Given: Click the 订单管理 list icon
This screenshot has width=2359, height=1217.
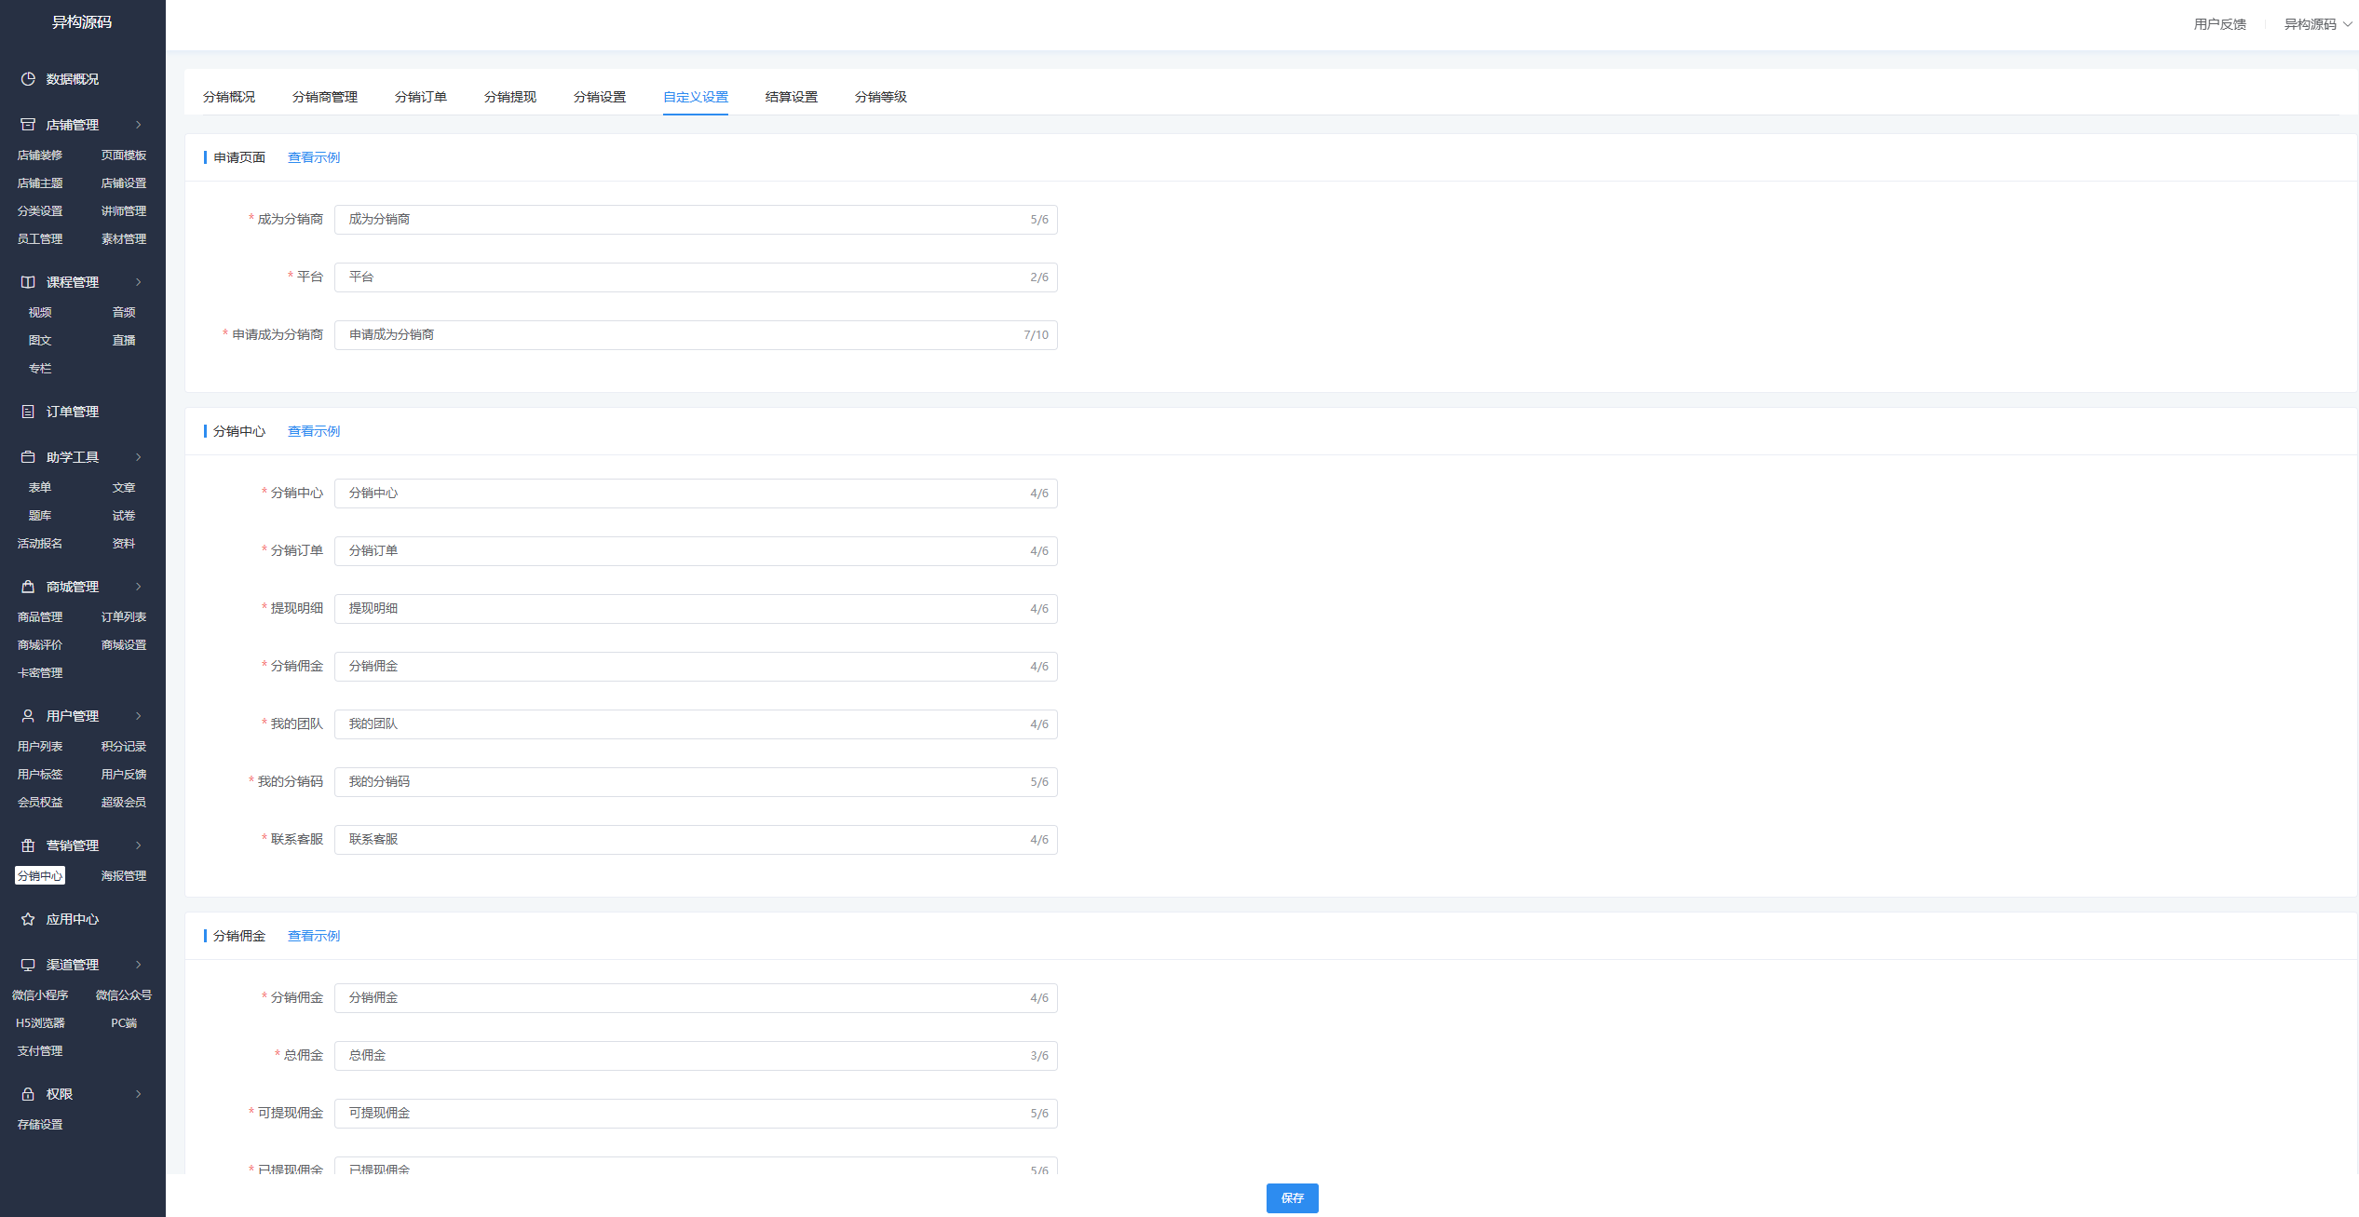Looking at the screenshot, I should click(x=28, y=412).
